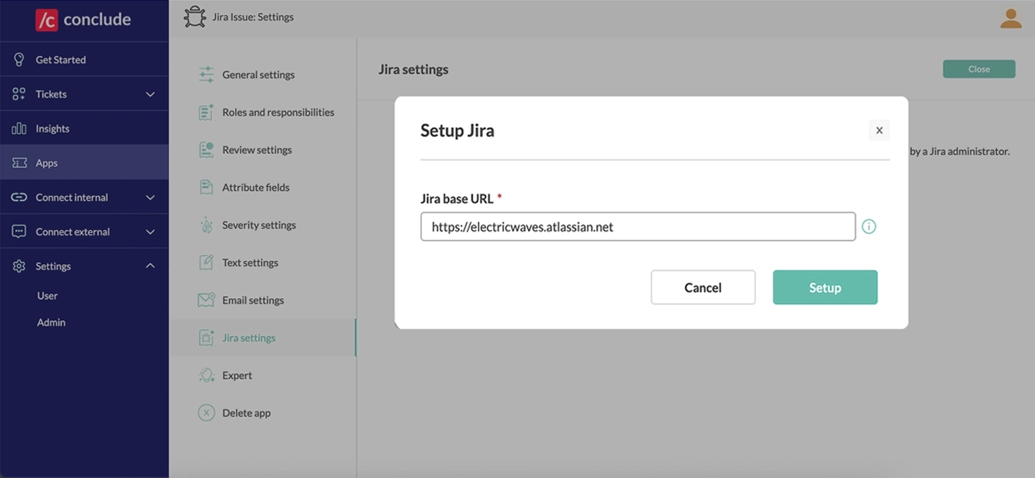Image resolution: width=1035 pixels, height=478 pixels.
Task: Click the Jira Issue bug icon
Action: [195, 17]
